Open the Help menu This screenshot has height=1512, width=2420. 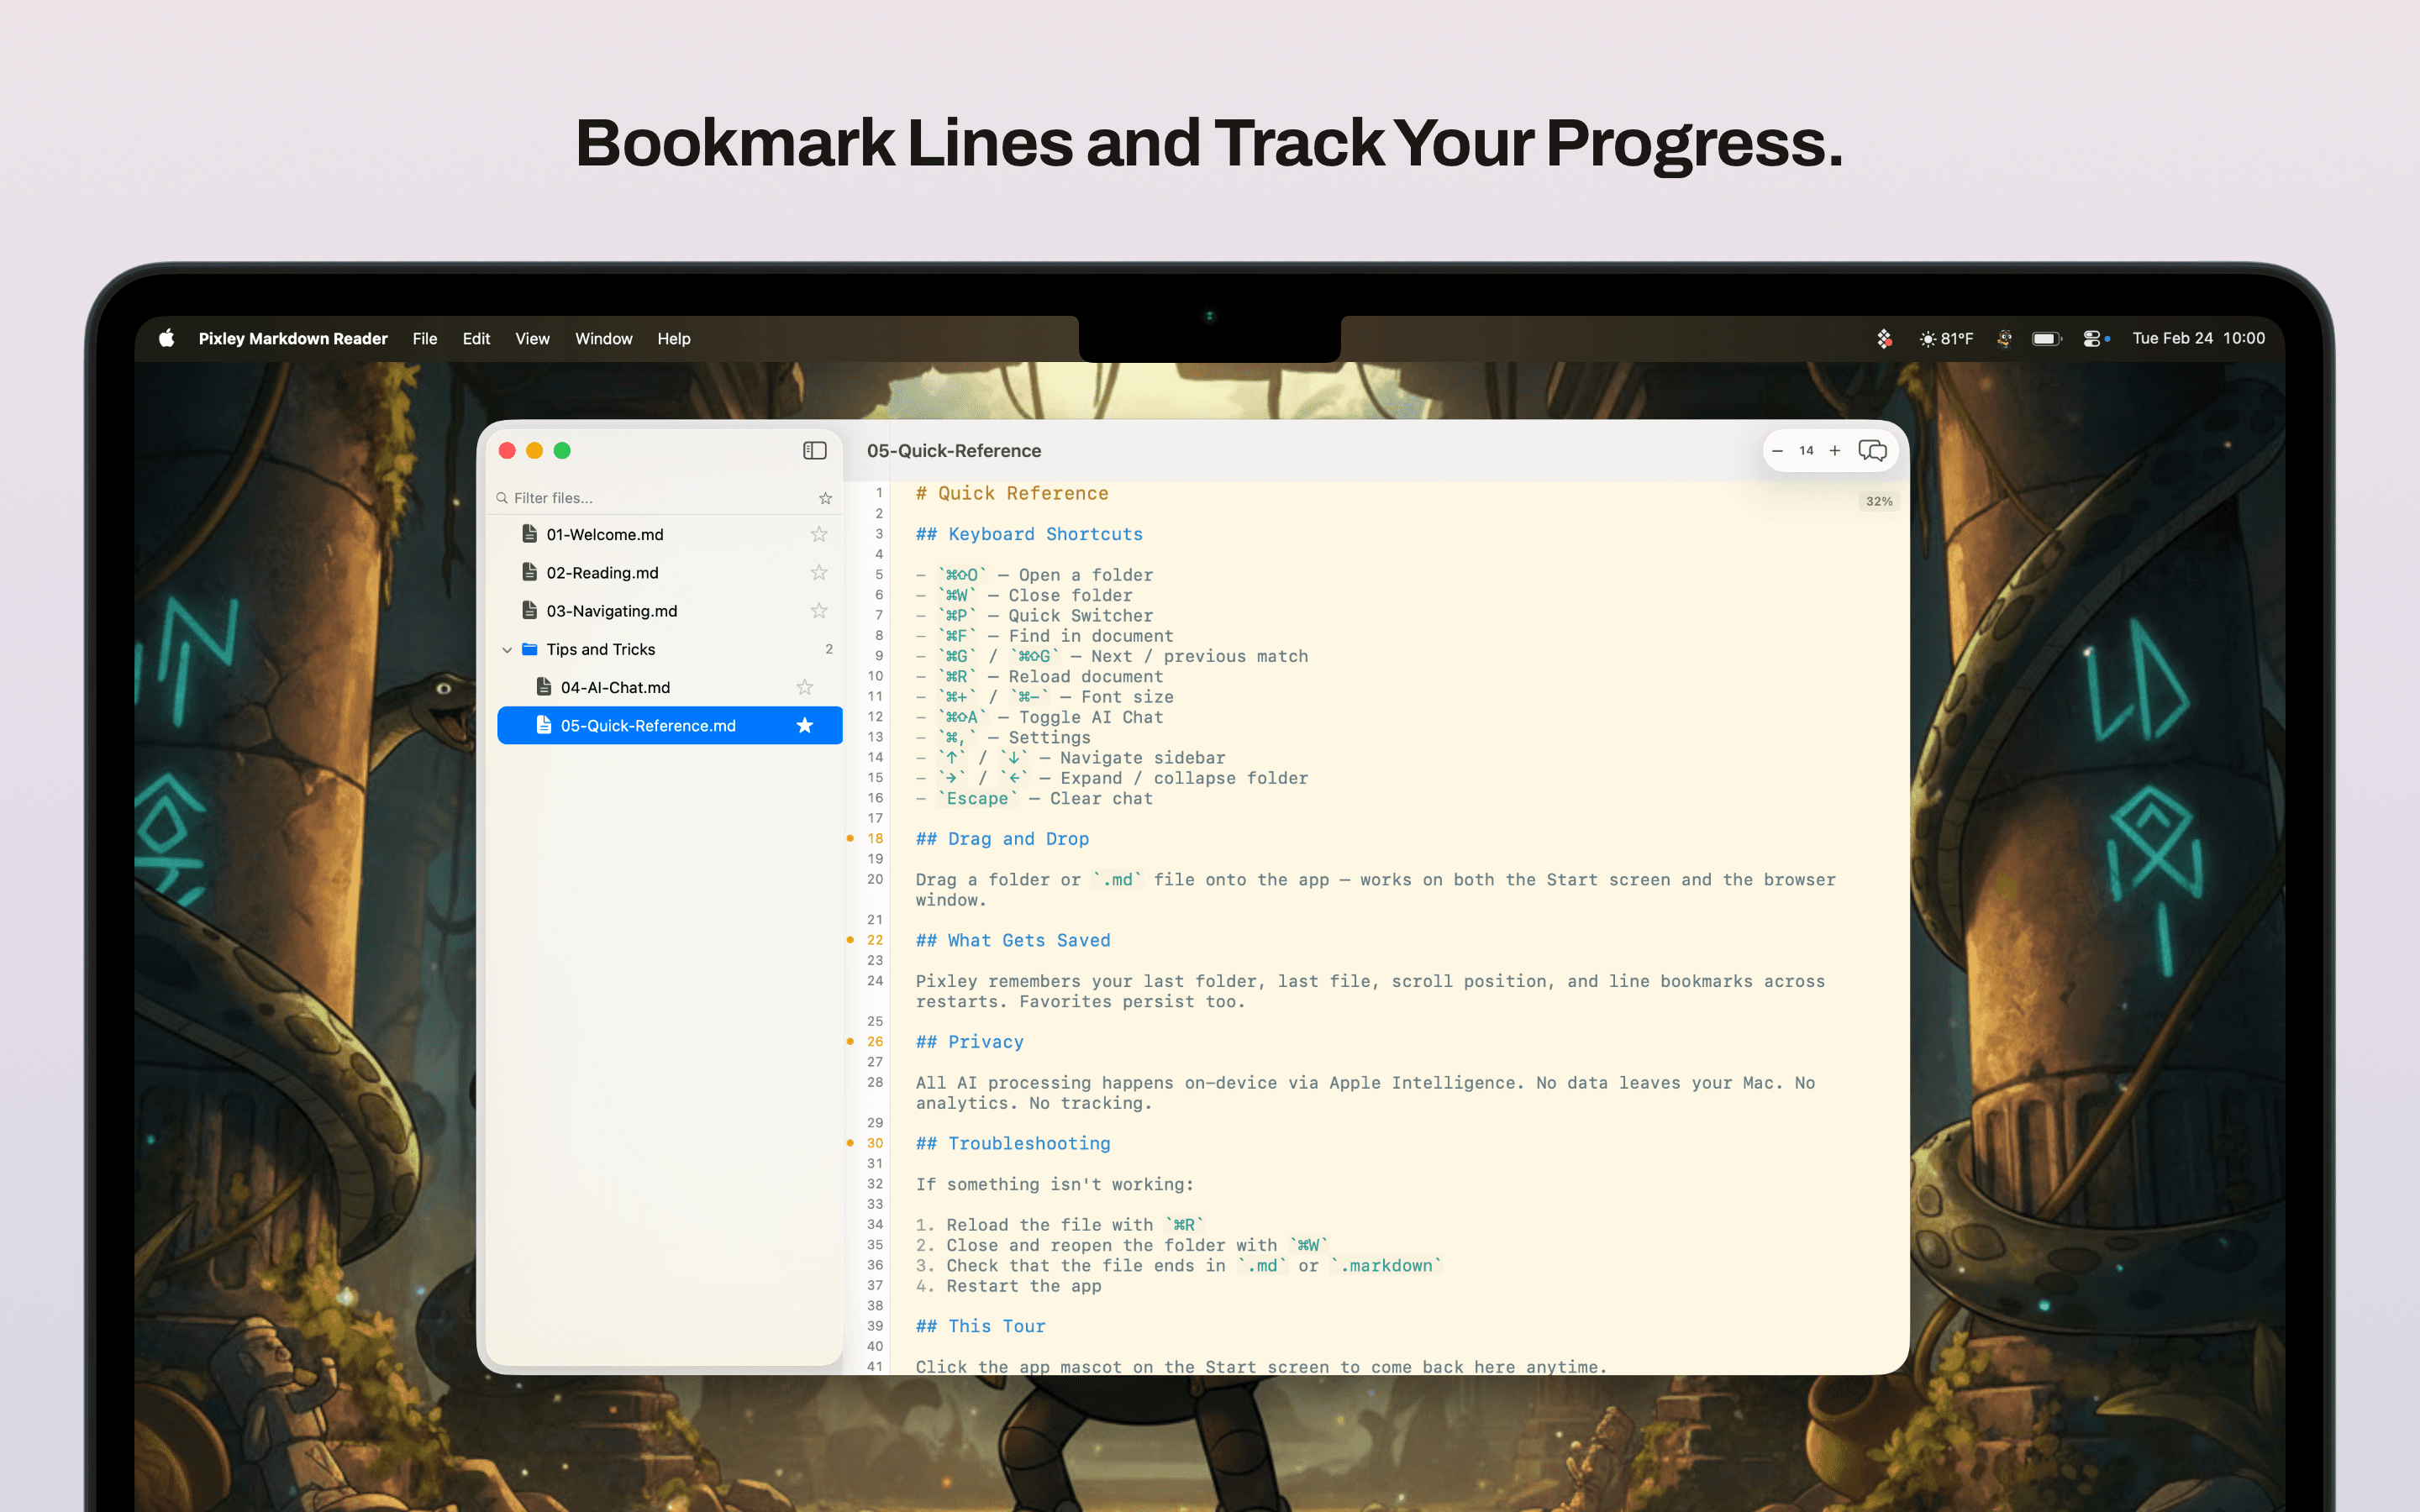pyautogui.click(x=673, y=338)
